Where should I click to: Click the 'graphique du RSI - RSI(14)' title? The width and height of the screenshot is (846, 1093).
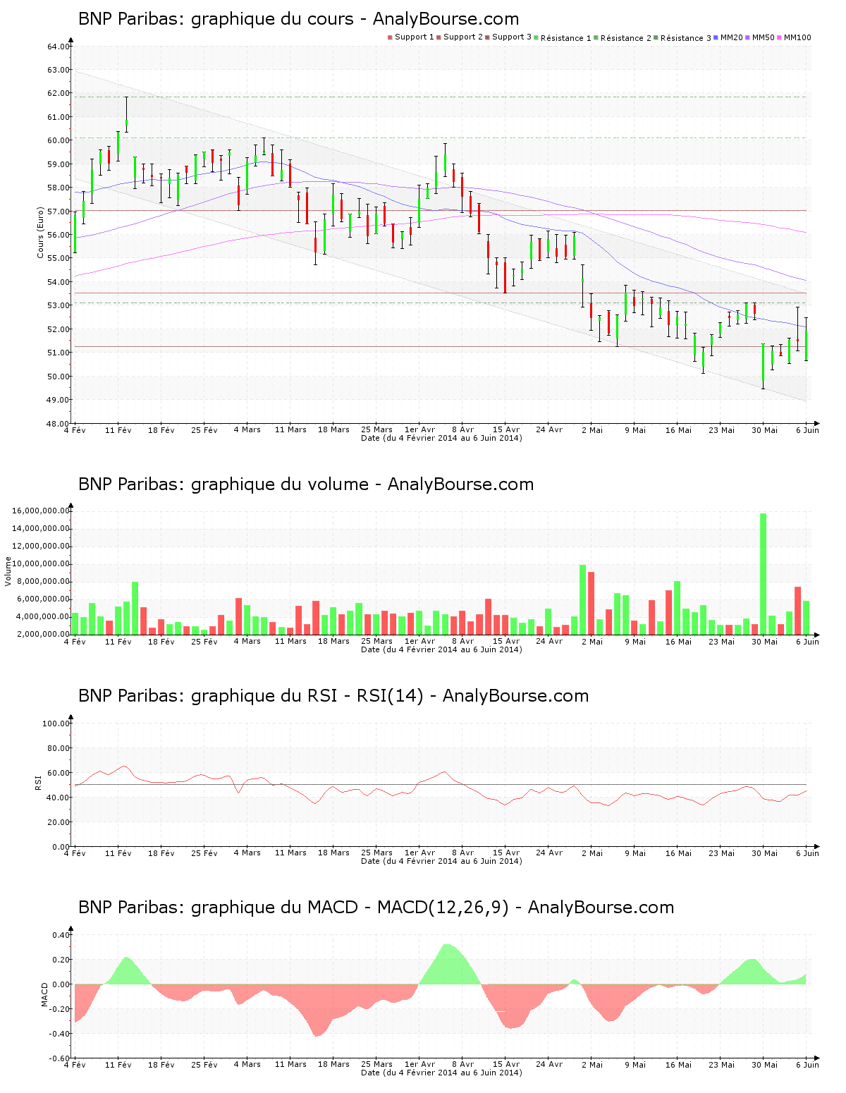click(307, 696)
